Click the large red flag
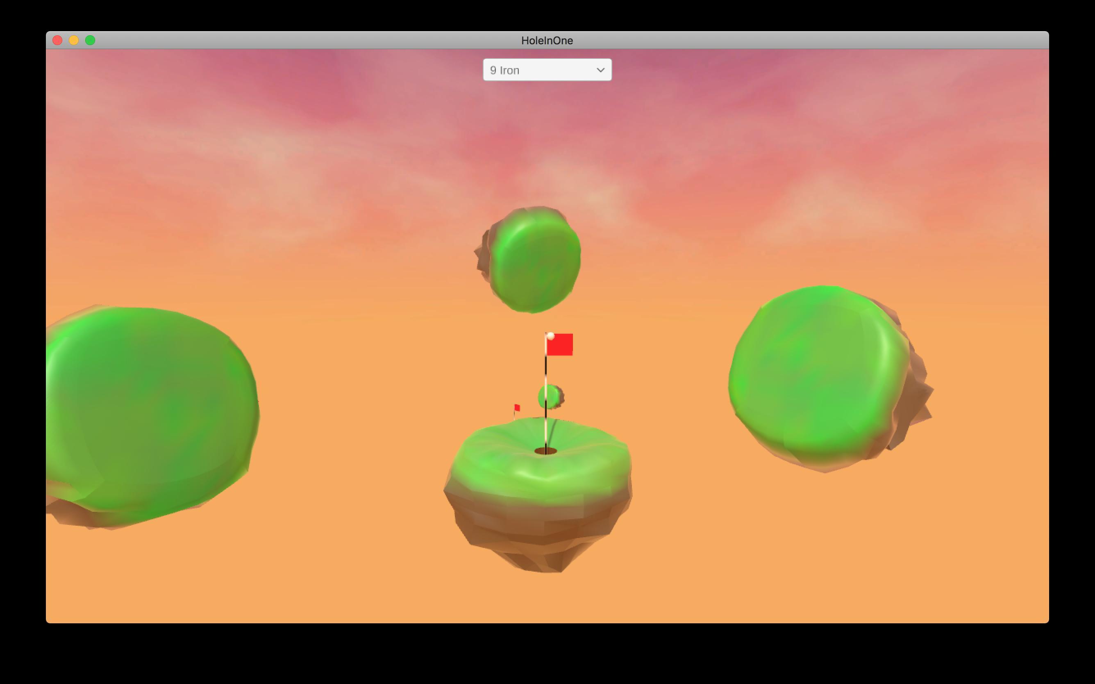This screenshot has height=684, width=1095. tap(560, 345)
